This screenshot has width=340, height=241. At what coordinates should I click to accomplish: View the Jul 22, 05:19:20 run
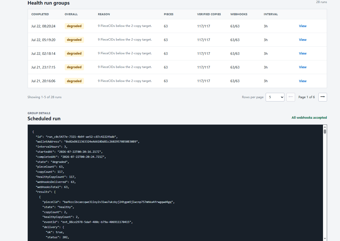302,40
